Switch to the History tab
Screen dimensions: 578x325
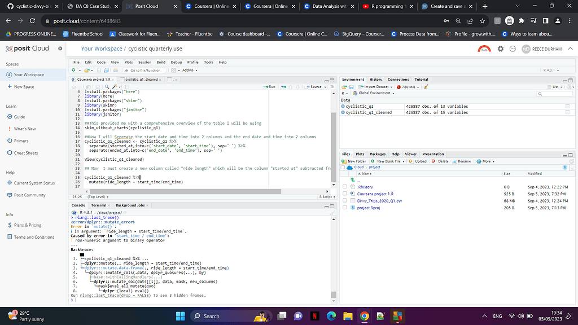375,80
